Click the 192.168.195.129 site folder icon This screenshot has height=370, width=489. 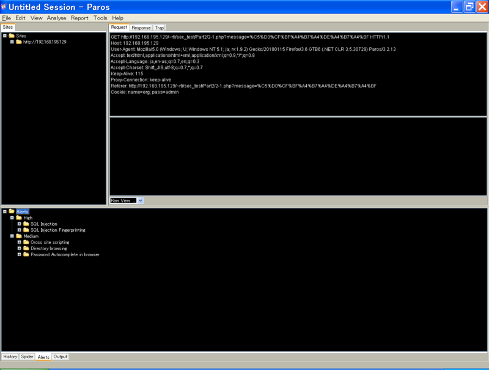pos(19,42)
